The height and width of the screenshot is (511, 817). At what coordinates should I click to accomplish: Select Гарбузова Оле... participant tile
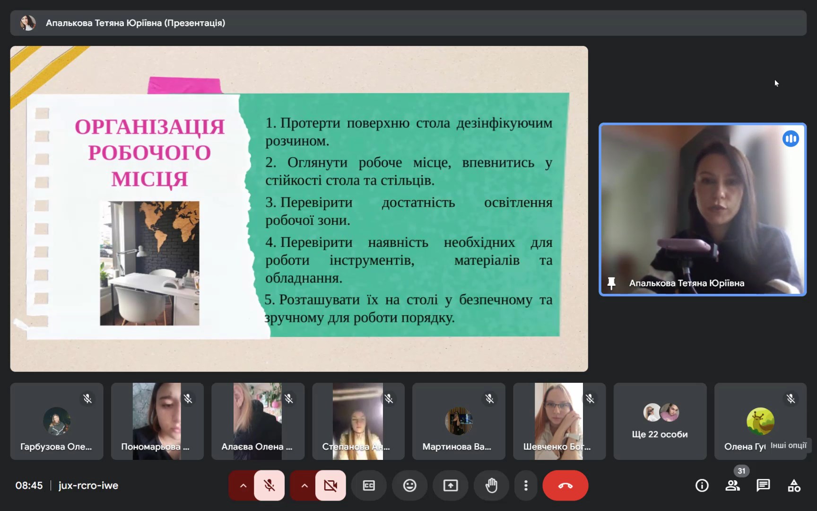(57, 421)
